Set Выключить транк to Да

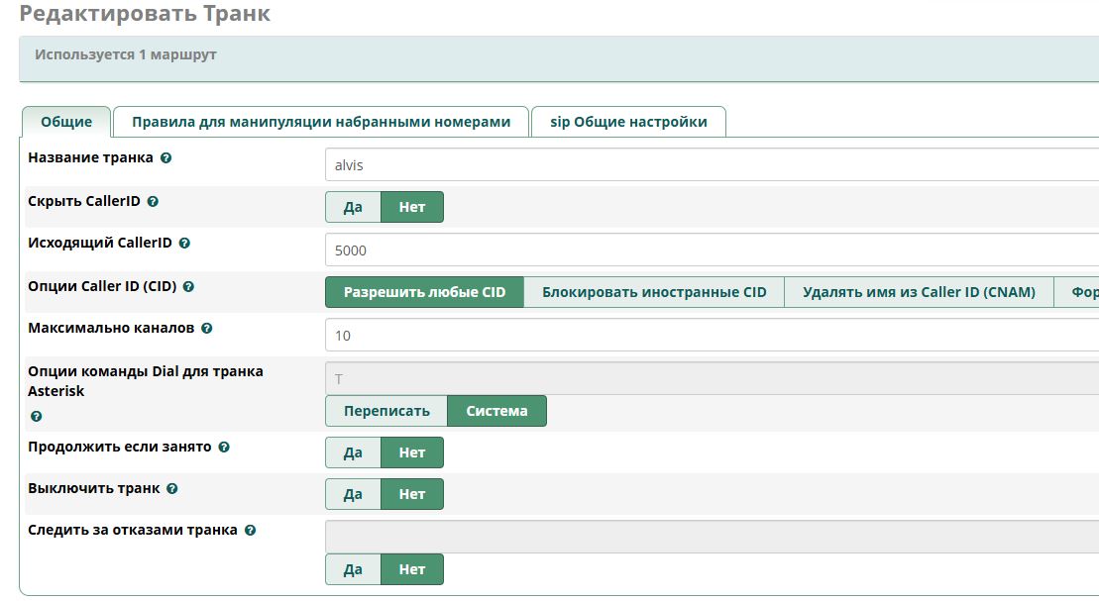353,494
